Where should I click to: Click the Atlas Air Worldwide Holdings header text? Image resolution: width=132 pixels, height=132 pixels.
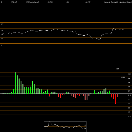click(x=115, y=2)
